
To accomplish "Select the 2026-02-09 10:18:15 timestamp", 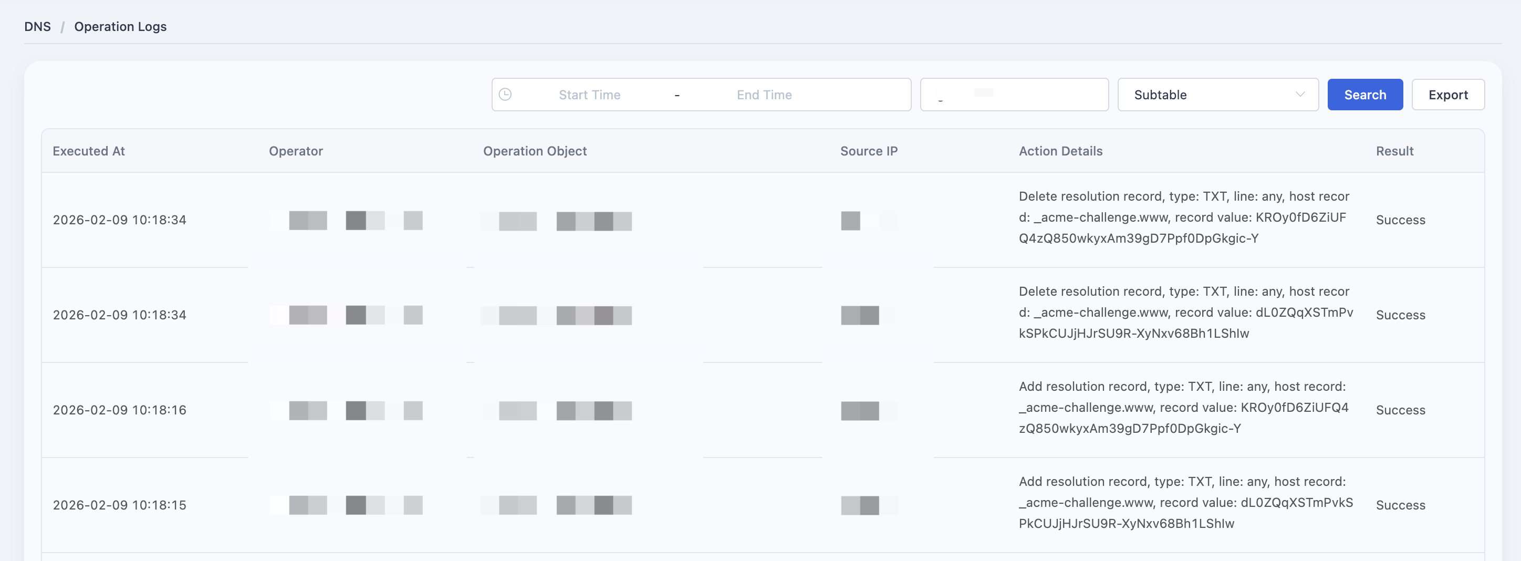I will pos(119,505).
